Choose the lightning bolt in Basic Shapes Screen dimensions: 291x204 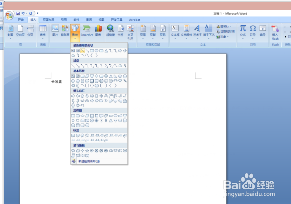click(125, 81)
